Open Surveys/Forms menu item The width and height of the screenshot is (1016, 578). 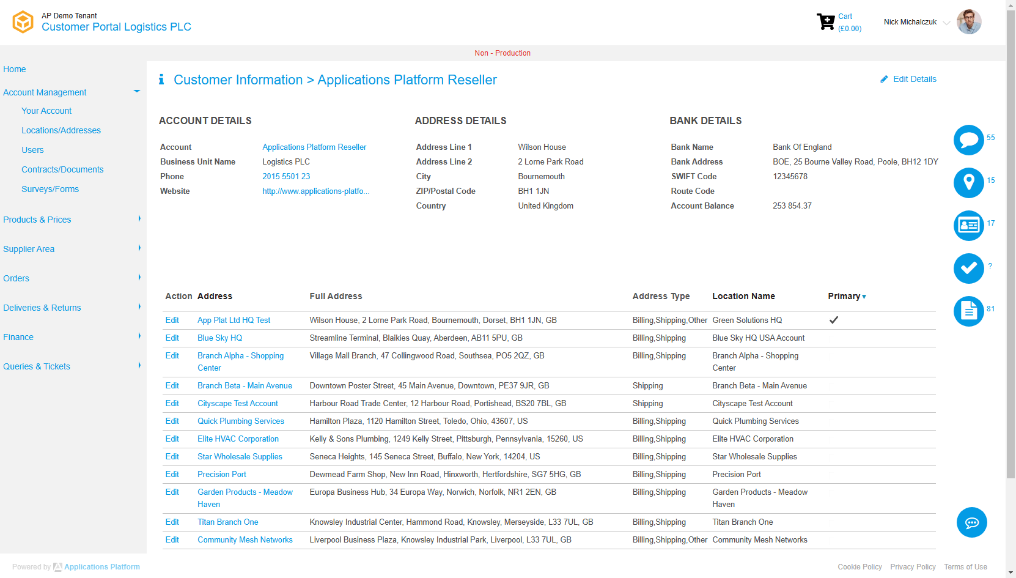pyautogui.click(x=50, y=189)
